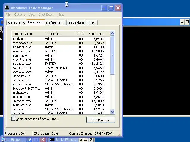Close the minimized Wind... window
The height and width of the screenshot is (142, 190).
[x=43, y=140]
